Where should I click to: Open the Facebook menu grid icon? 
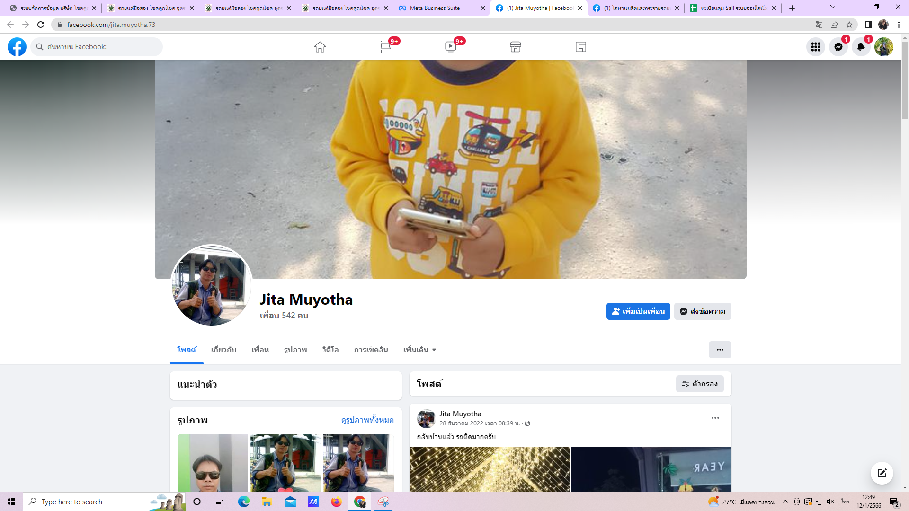[815, 47]
